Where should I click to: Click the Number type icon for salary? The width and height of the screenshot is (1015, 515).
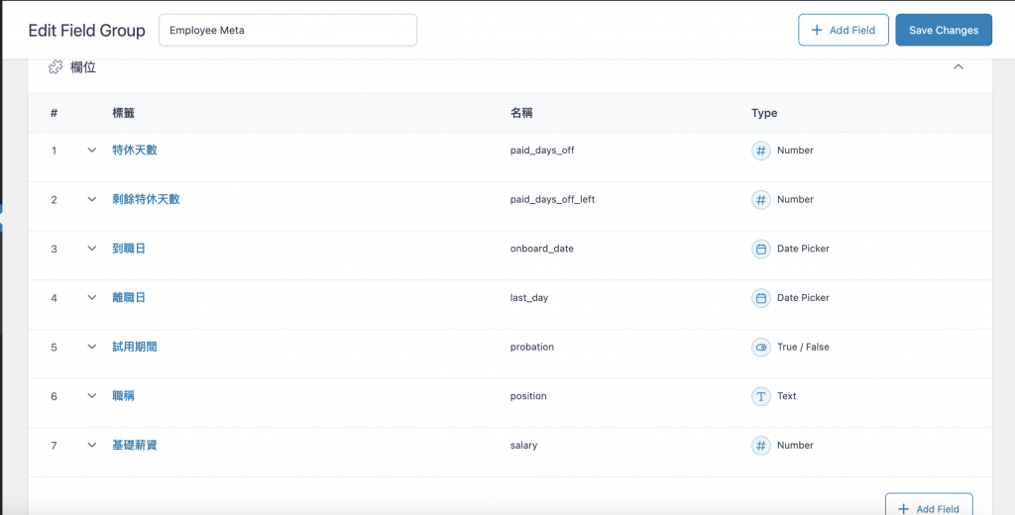(x=760, y=445)
